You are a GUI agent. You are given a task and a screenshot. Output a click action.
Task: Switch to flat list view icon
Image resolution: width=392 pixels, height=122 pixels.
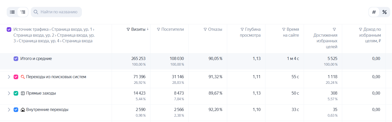[12, 12]
